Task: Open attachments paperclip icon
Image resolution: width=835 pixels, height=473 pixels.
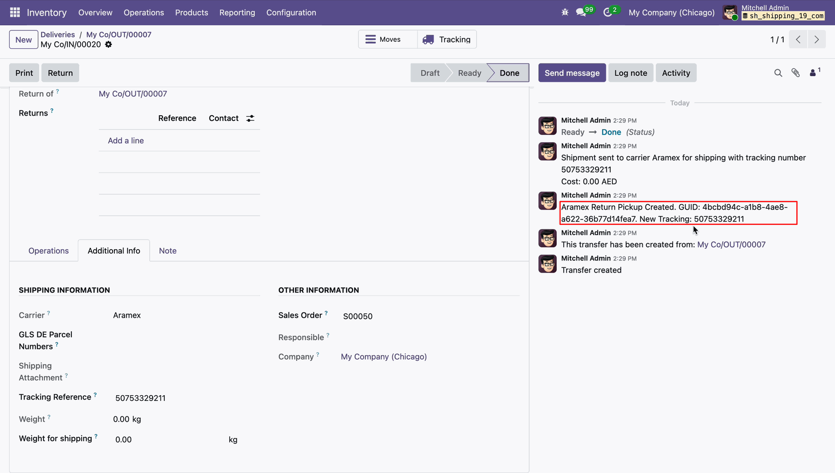Action: [795, 73]
